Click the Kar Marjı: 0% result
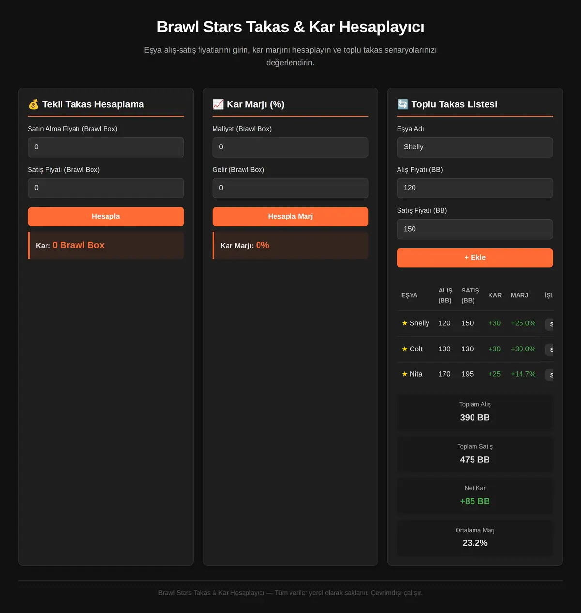Screen dimensions: 581x613 (290, 246)
